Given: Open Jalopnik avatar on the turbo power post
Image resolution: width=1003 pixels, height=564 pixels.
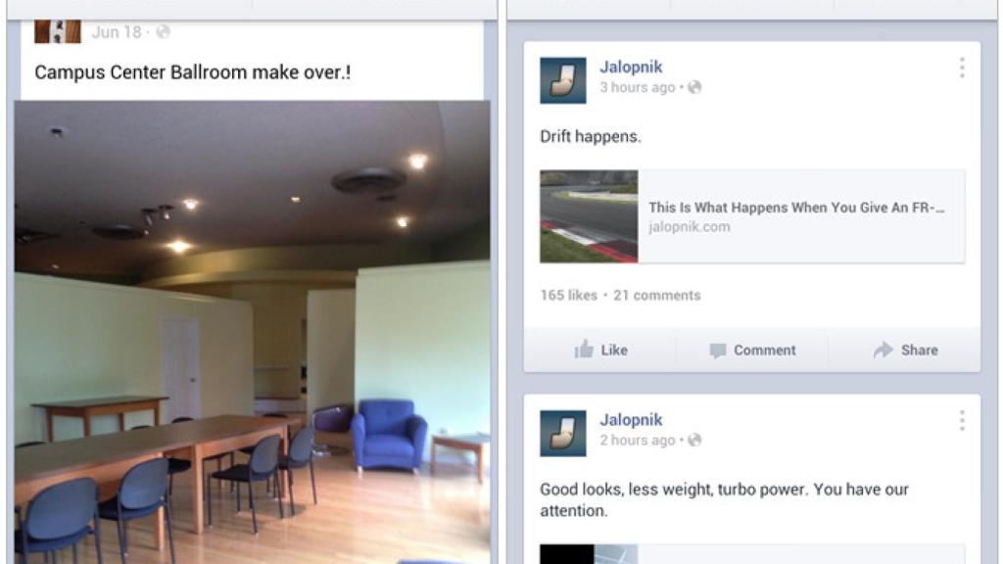Looking at the screenshot, I should point(563,434).
